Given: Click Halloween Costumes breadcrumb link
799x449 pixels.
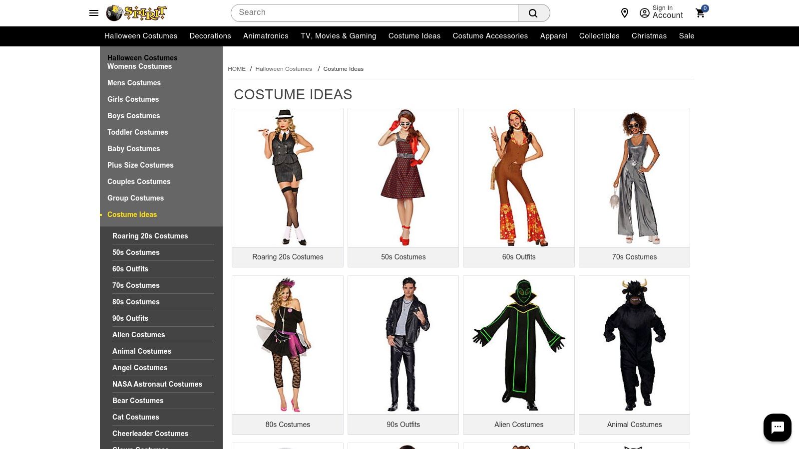Looking at the screenshot, I should [284, 69].
